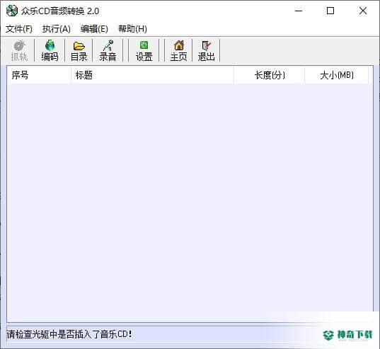380x349 pixels.
Task: Go to 主页 (homepage) house icon
Action: click(x=178, y=50)
